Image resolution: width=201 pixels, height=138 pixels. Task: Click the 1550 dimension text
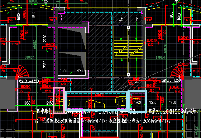[153, 103]
